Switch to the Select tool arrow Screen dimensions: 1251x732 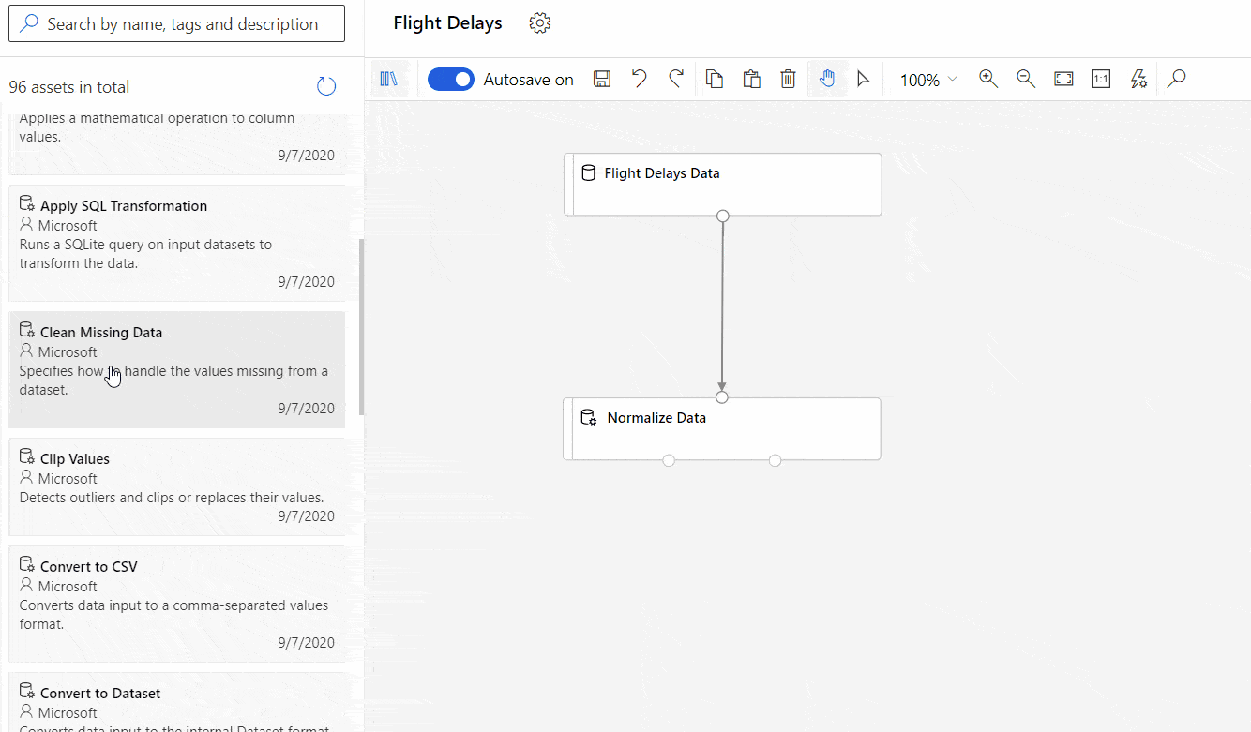pos(864,79)
